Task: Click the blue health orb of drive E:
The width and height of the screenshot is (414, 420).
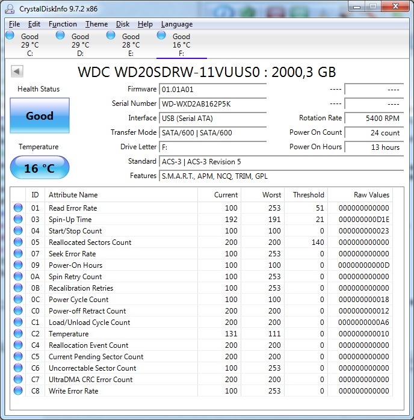Action: coord(111,35)
